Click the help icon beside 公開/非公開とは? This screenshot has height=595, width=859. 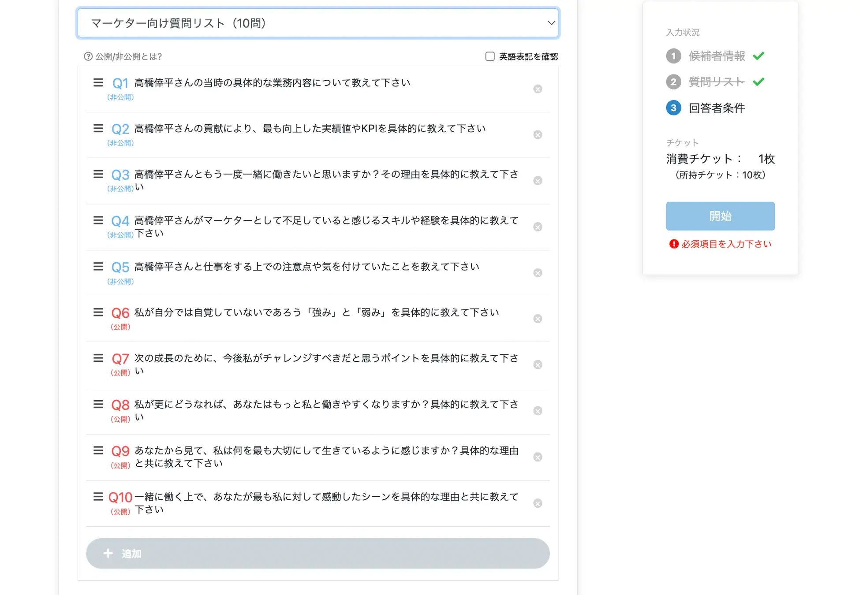click(x=88, y=56)
